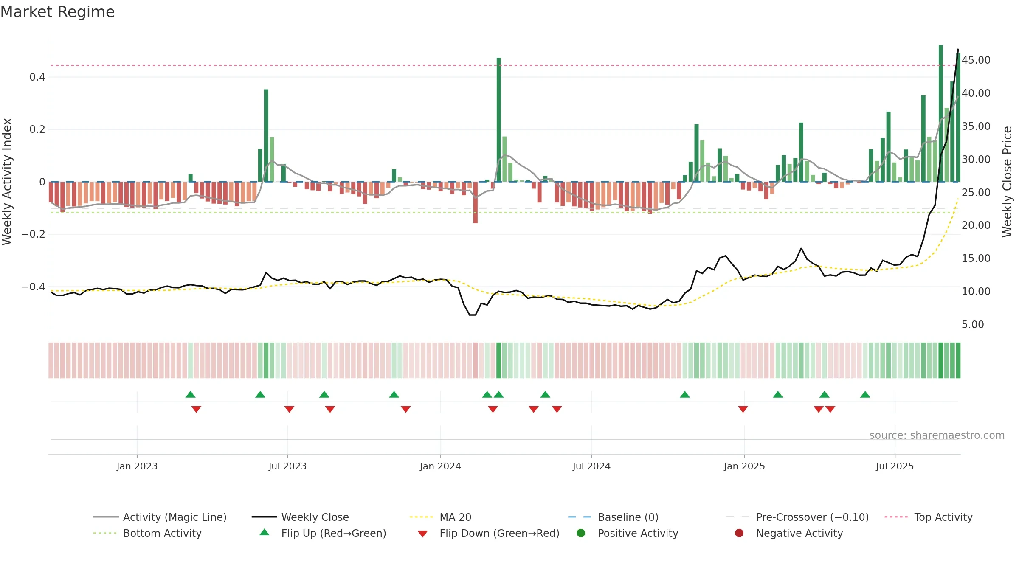The width and height of the screenshot is (1019, 573).
Task: Click the Weekly Close Price axis title
Action: [1008, 182]
